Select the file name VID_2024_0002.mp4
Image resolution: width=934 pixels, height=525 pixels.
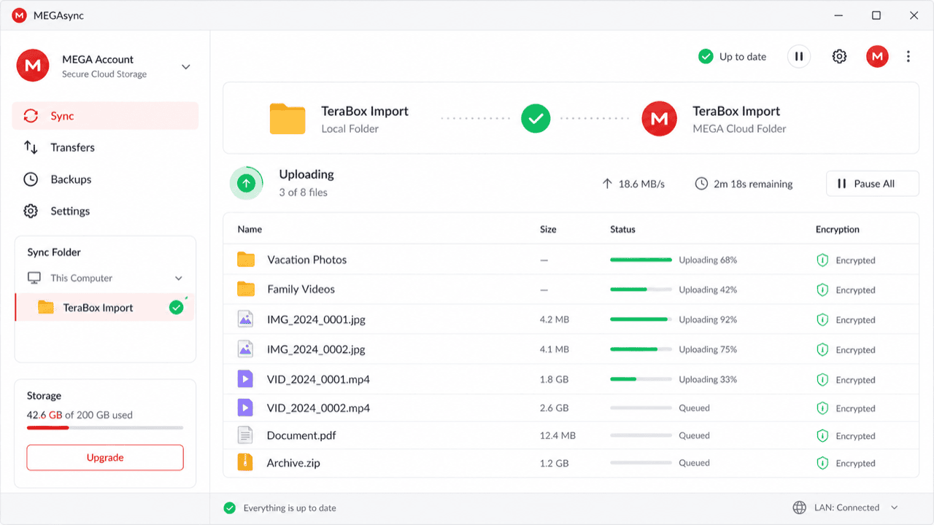coord(318,408)
